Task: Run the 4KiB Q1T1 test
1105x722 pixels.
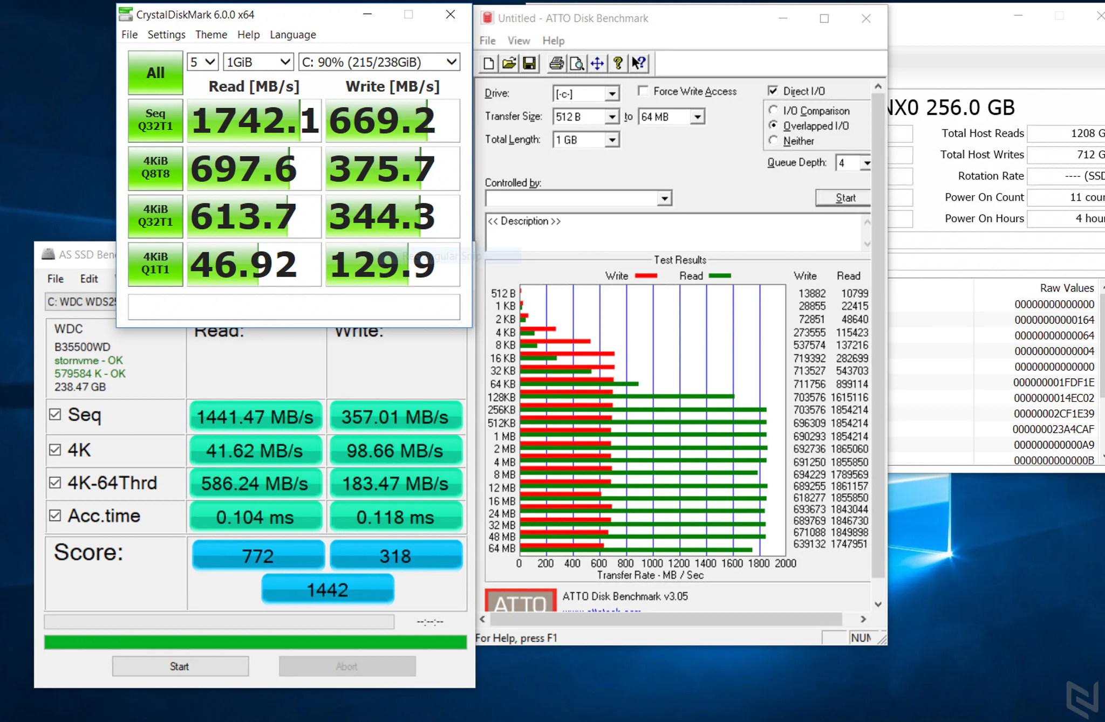Action: pyautogui.click(x=155, y=264)
